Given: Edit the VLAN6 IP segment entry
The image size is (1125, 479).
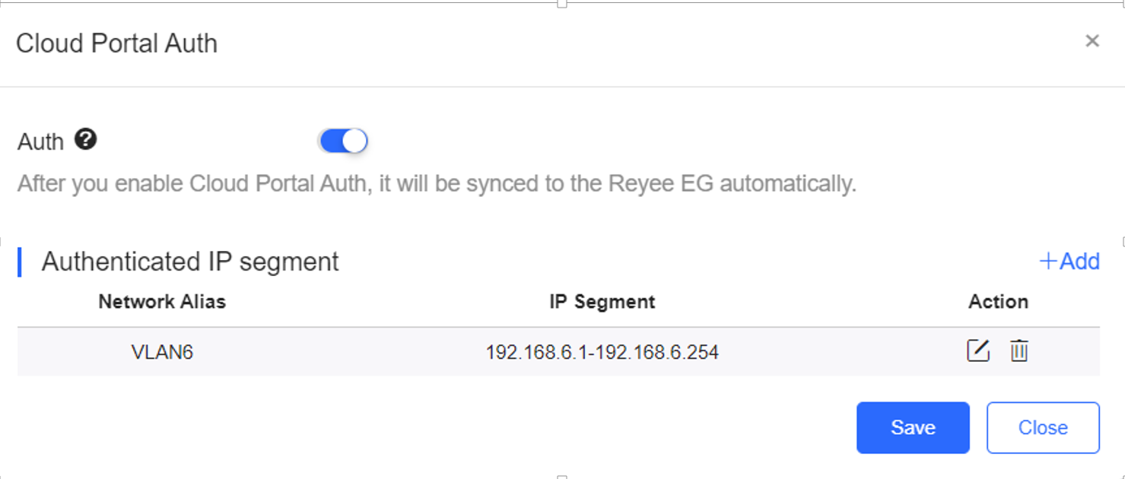Looking at the screenshot, I should tap(978, 351).
